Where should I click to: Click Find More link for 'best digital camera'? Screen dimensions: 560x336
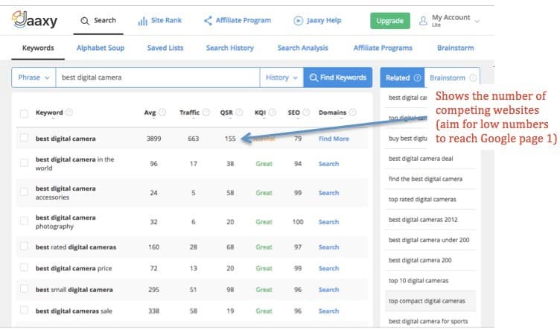pos(334,139)
